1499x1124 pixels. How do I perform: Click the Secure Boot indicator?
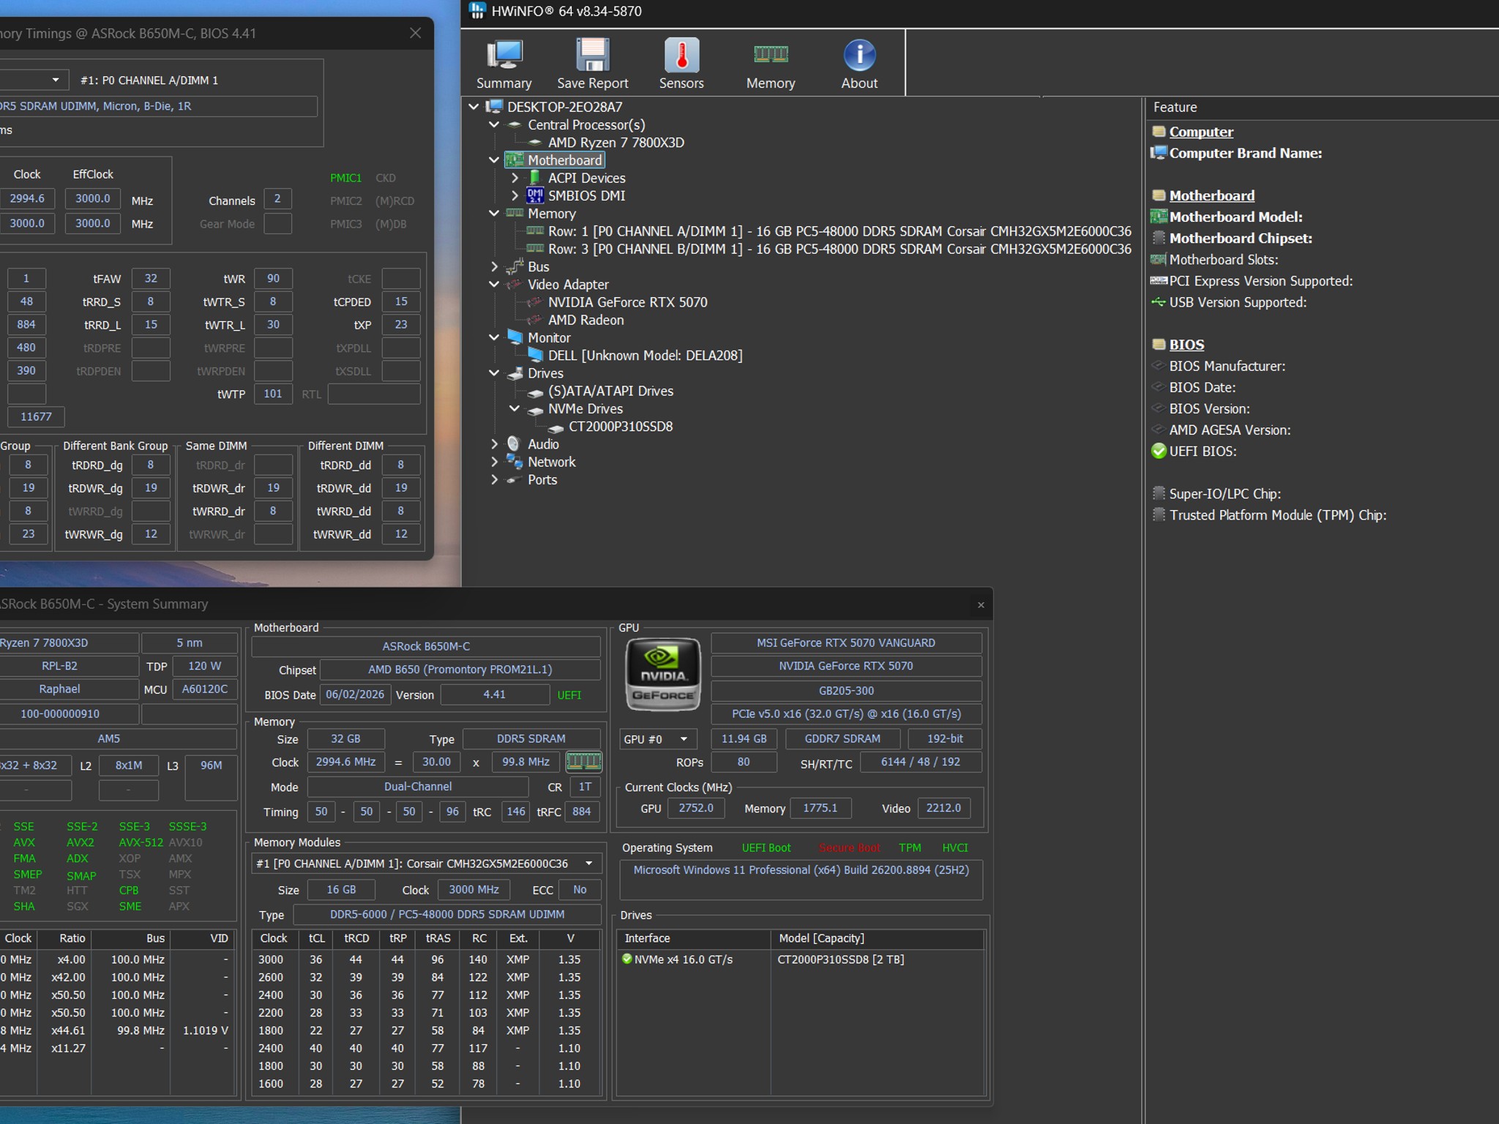pos(849,847)
